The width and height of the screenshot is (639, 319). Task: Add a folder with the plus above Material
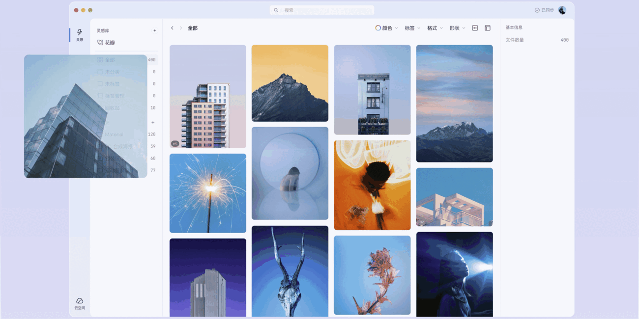click(153, 122)
